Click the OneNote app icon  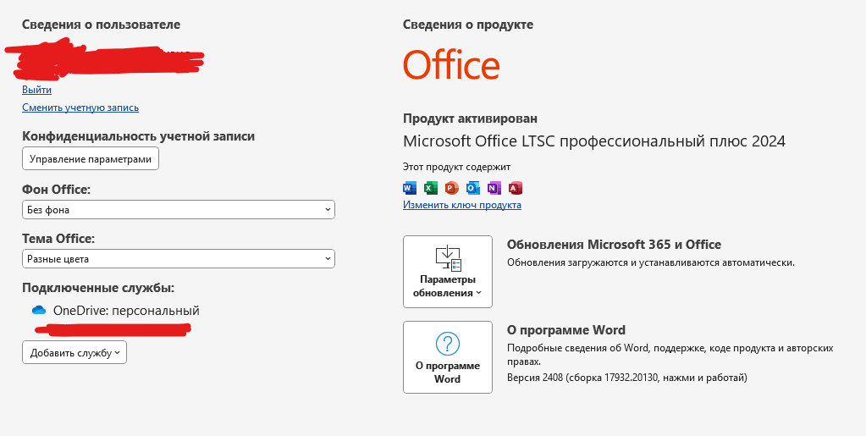tap(494, 189)
